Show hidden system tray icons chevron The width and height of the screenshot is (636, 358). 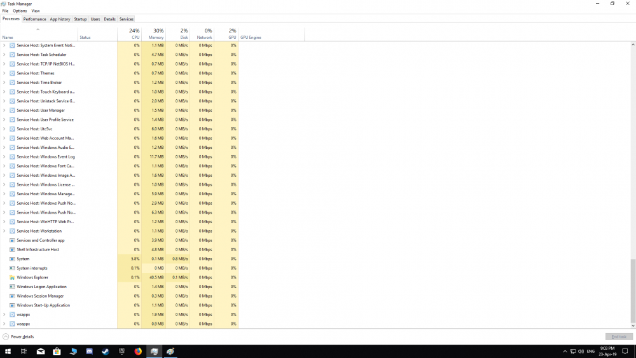click(x=565, y=351)
